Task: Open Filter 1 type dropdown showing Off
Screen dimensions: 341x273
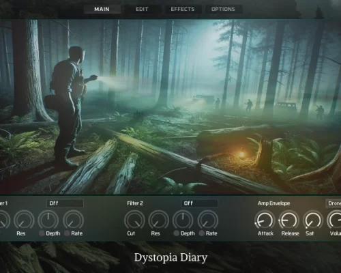Action: tap(65, 203)
